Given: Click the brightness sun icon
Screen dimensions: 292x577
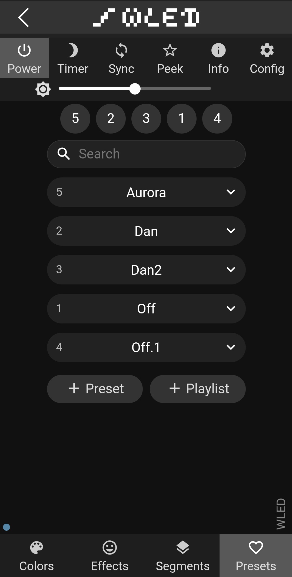Looking at the screenshot, I should click(x=43, y=89).
